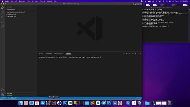Open Terminal app from the dock
This screenshot has height=107, width=190.
(81, 103)
